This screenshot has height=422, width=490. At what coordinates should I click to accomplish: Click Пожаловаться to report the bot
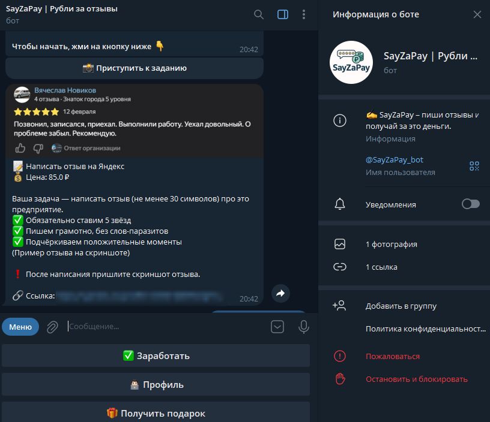392,357
